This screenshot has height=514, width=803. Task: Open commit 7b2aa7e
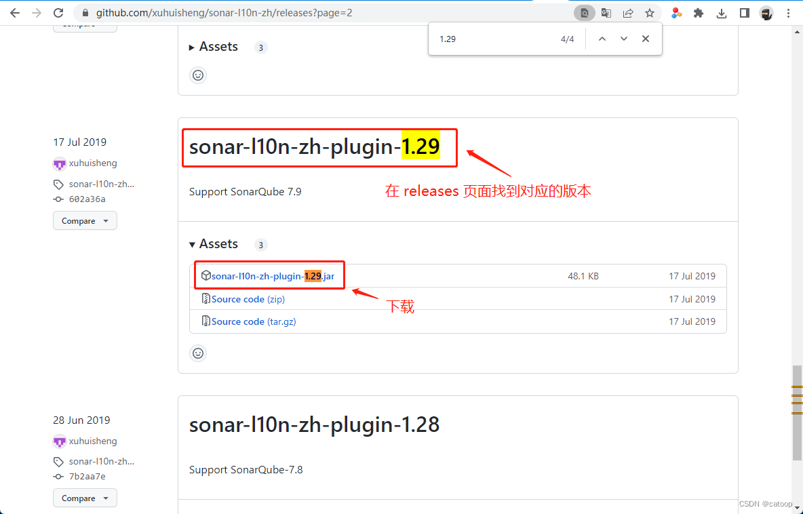click(87, 477)
